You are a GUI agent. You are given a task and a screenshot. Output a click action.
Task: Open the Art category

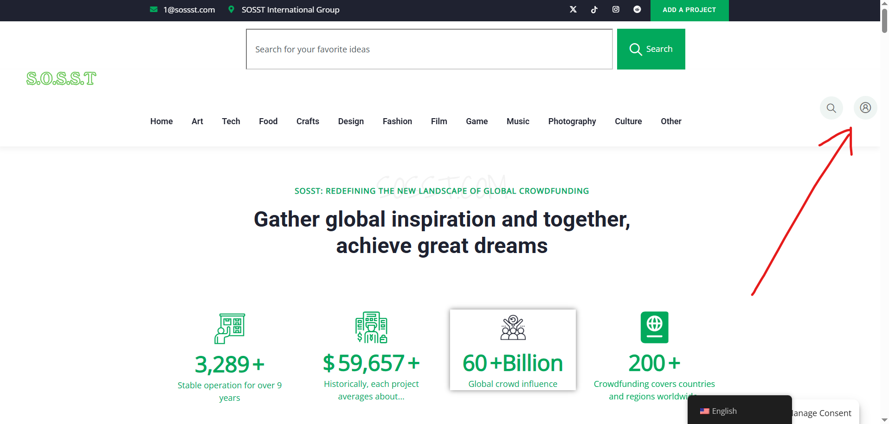click(x=197, y=121)
